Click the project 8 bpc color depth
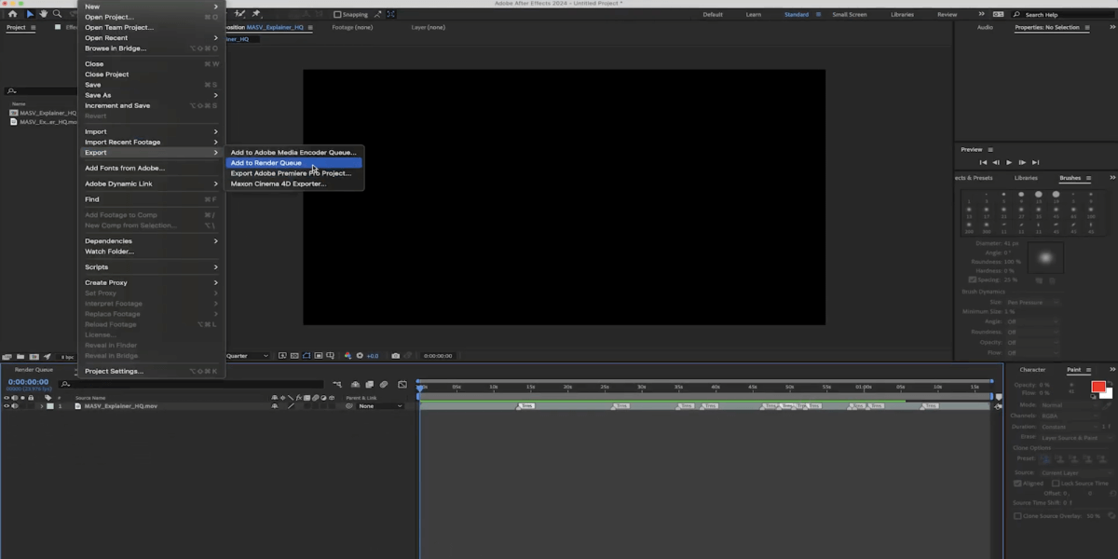This screenshot has width=1118, height=559. tap(67, 356)
